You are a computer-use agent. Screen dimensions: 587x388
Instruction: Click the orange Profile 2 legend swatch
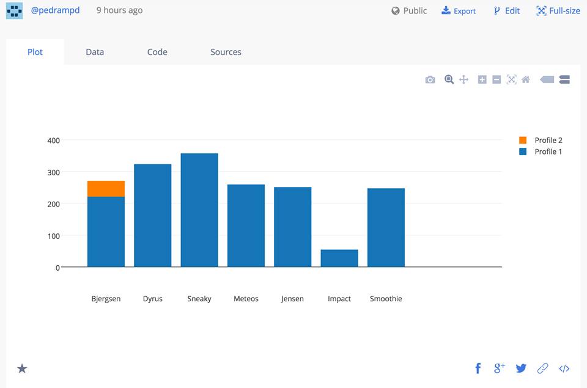(x=523, y=141)
